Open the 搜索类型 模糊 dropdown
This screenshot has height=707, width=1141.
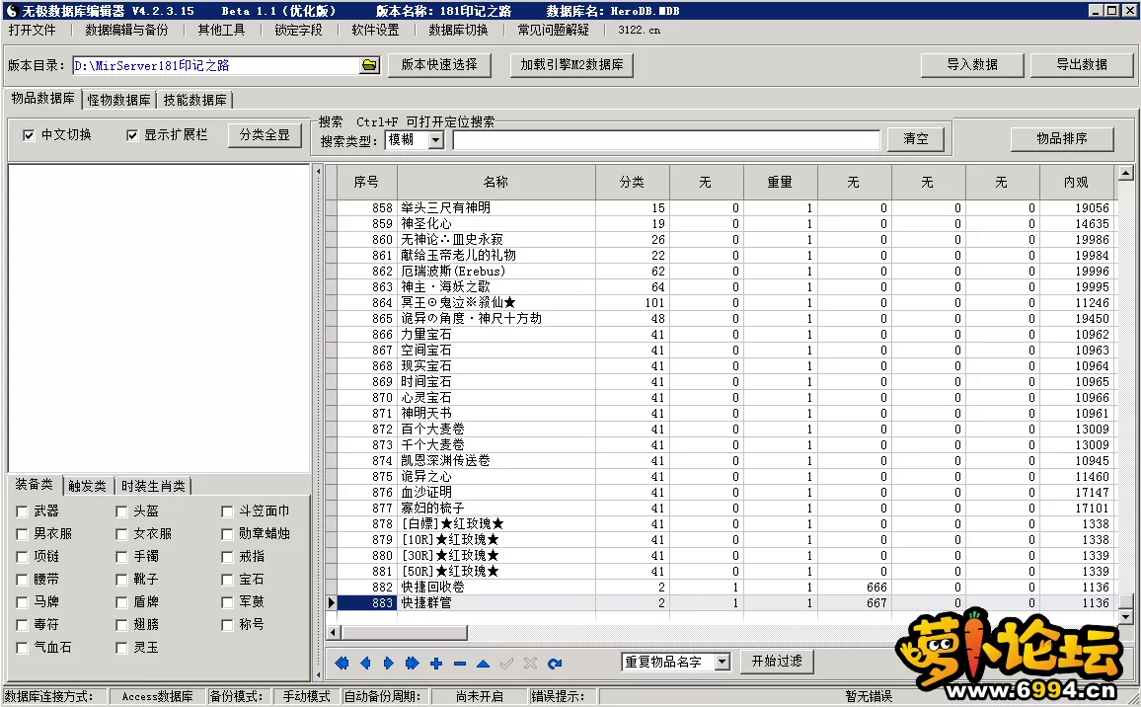tap(436, 140)
